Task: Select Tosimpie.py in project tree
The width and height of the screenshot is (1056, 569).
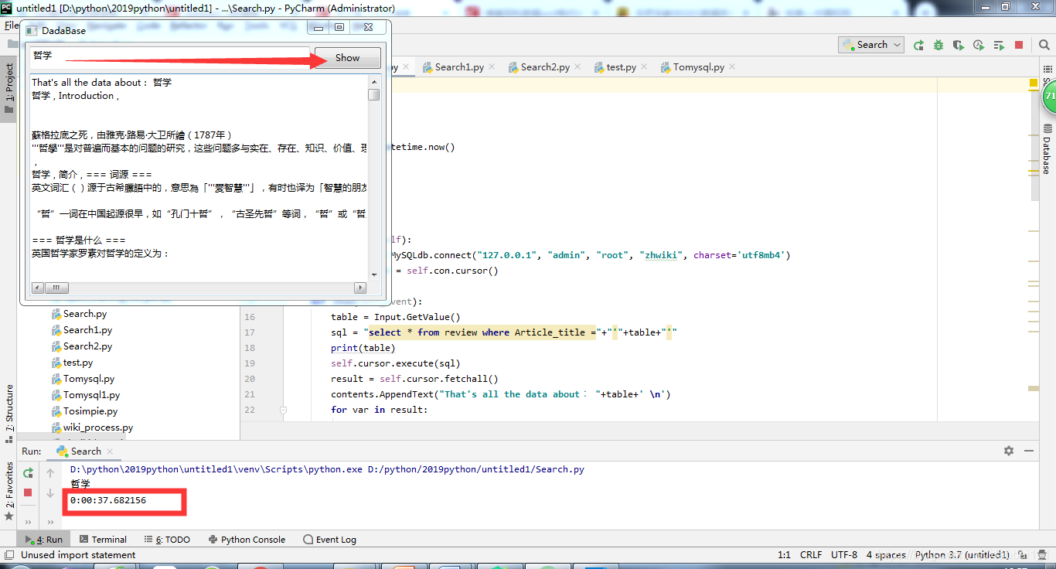Action: [90, 411]
